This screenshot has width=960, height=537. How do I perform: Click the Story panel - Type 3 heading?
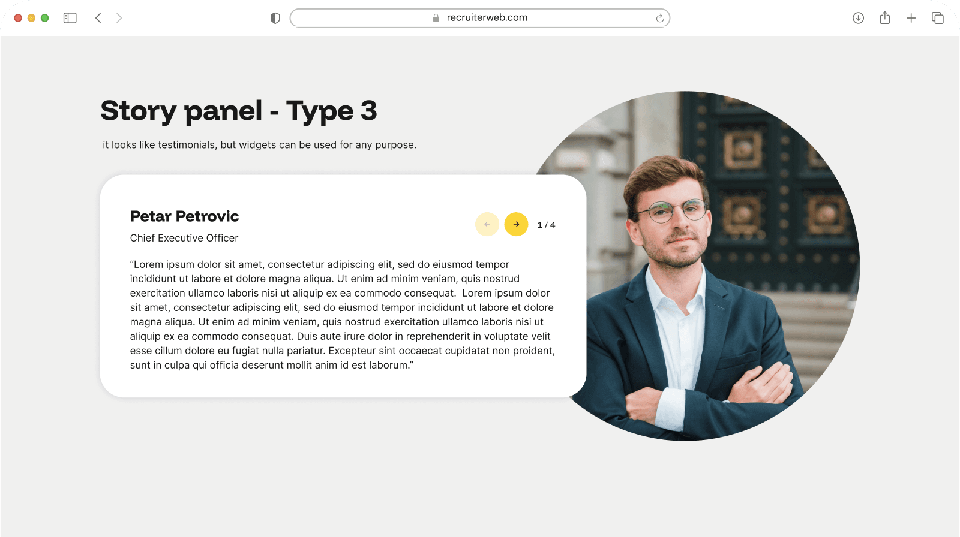pyautogui.click(x=239, y=111)
